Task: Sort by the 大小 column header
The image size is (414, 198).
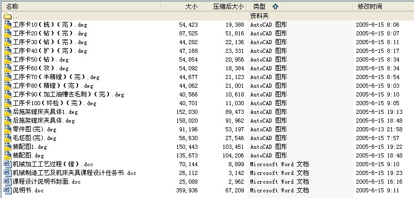Action: [x=181, y=7]
